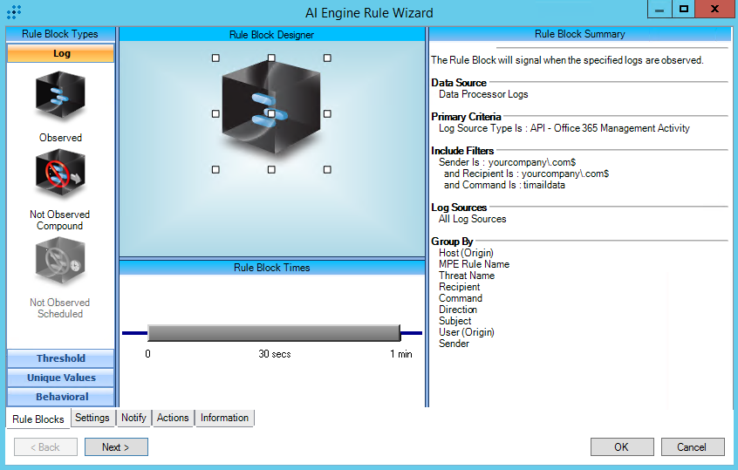The image size is (738, 470).
Task: Switch to the Settings tab
Action: 92,418
